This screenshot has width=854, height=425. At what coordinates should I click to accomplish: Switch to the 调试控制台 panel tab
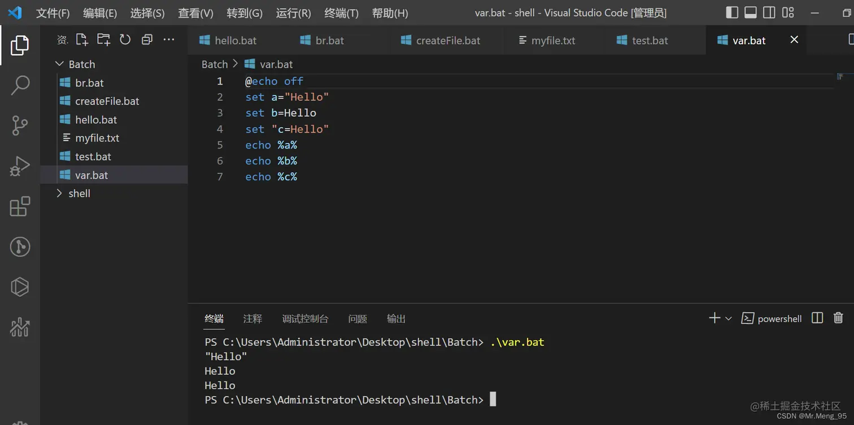(305, 319)
